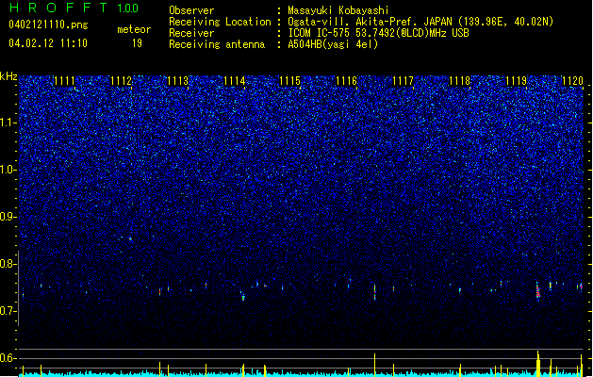Select the 1114 time marker on the spectrogram

pyautogui.click(x=235, y=81)
